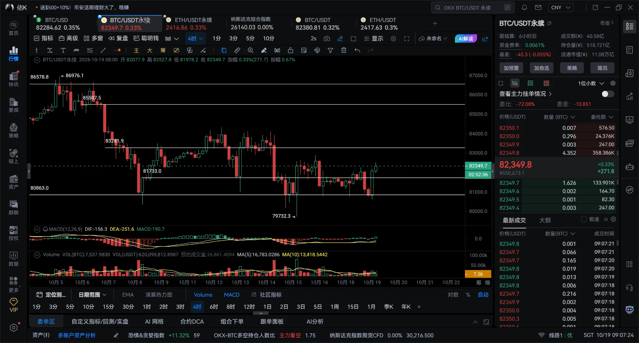The image size is (639, 343).
Task: Open 数据 data sidebar item
Action: coord(14,259)
